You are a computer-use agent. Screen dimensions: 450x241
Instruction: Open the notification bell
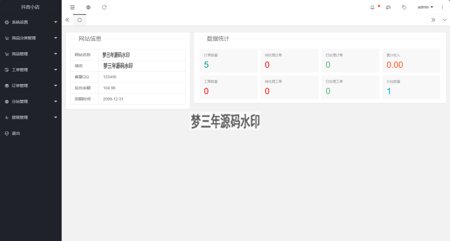click(x=372, y=7)
